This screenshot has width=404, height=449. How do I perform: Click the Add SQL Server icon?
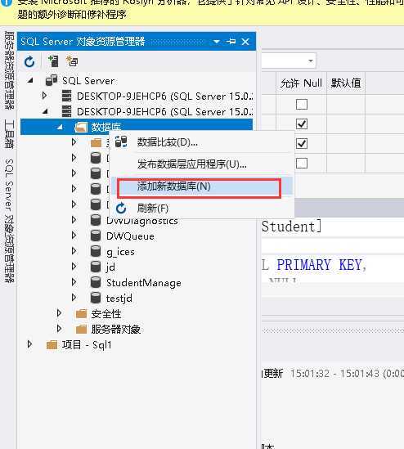pyautogui.click(x=53, y=61)
